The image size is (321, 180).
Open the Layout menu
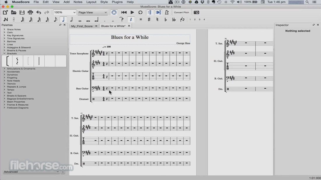pos(91,2)
